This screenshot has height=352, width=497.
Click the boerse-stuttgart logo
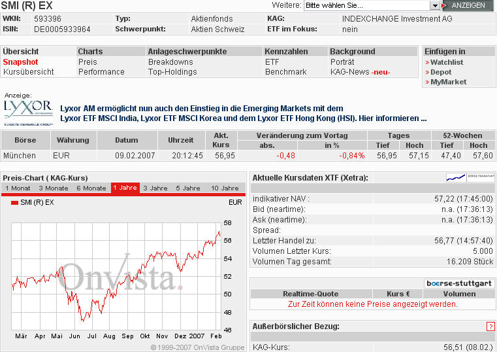point(459,283)
